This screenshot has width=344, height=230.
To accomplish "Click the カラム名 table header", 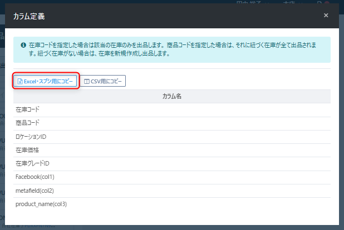I will (x=171, y=96).
